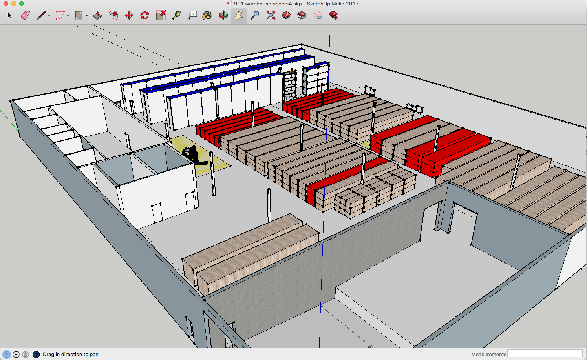Open the Paint Bucket tool

click(207, 15)
